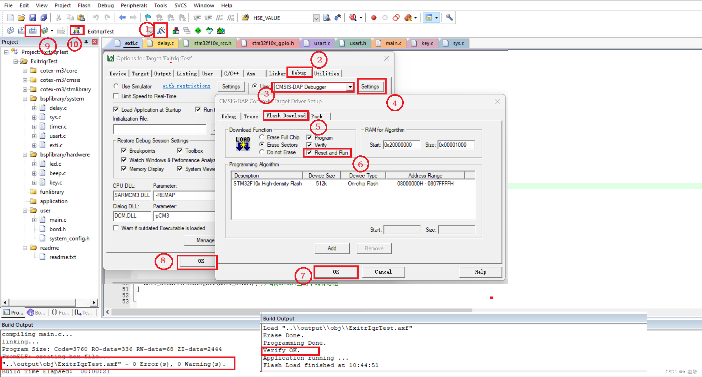Click OK in the Target Driver Setup dialog
The width and height of the screenshot is (702, 377).
pos(336,272)
